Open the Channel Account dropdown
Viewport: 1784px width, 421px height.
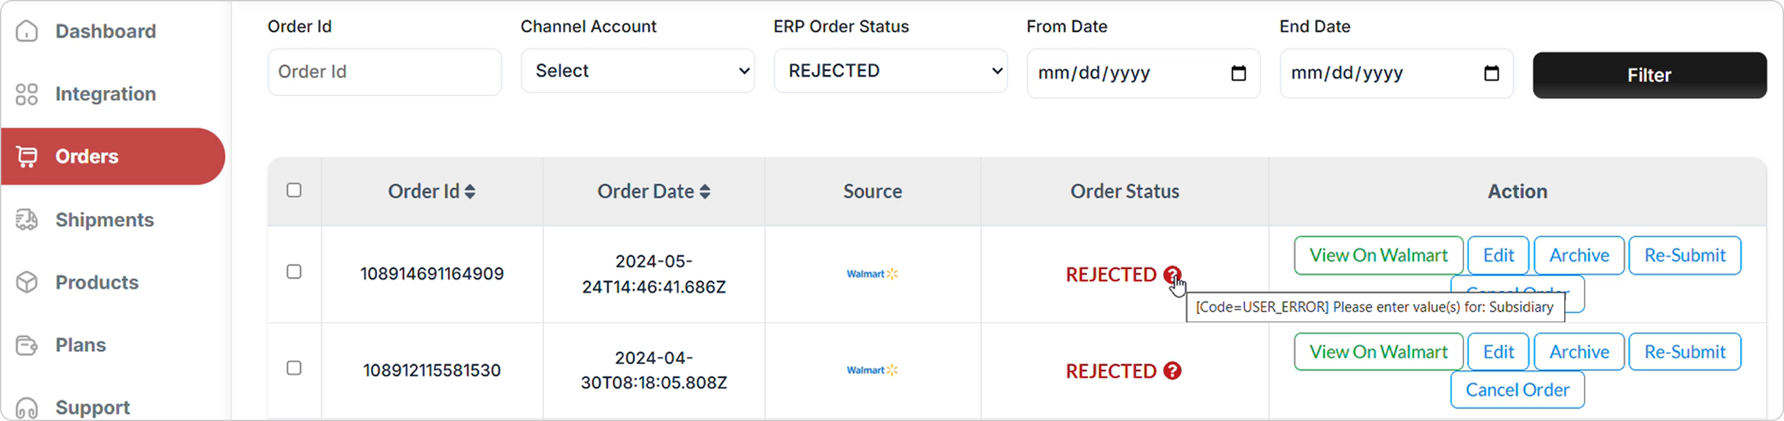[637, 71]
